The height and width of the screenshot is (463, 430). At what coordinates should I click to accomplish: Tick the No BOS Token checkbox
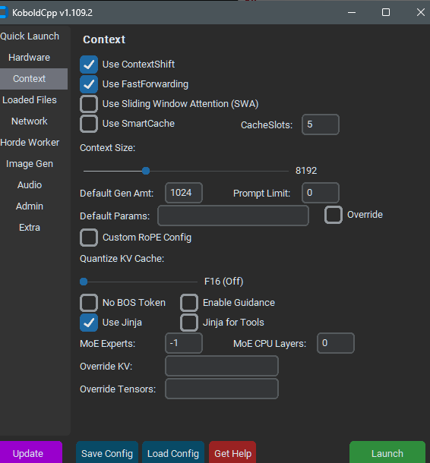pos(89,303)
